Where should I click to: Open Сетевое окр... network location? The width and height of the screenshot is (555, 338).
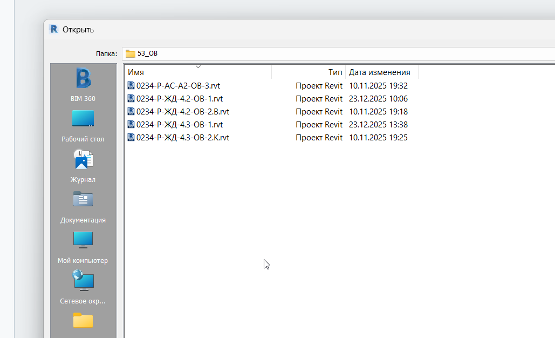click(x=83, y=288)
